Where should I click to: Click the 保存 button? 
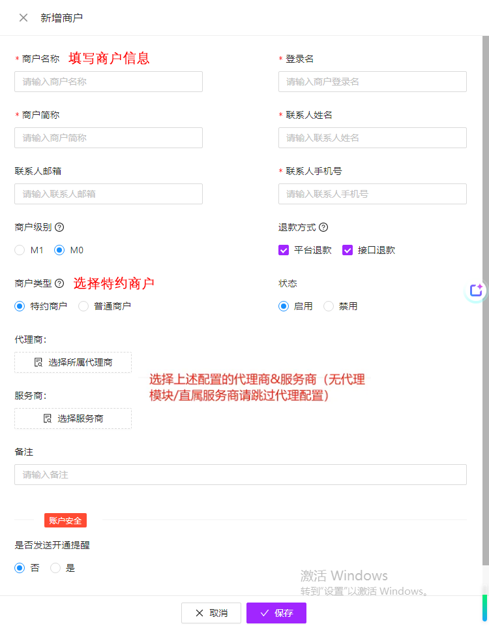pyautogui.click(x=276, y=613)
